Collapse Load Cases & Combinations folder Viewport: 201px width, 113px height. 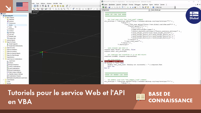[3, 59]
